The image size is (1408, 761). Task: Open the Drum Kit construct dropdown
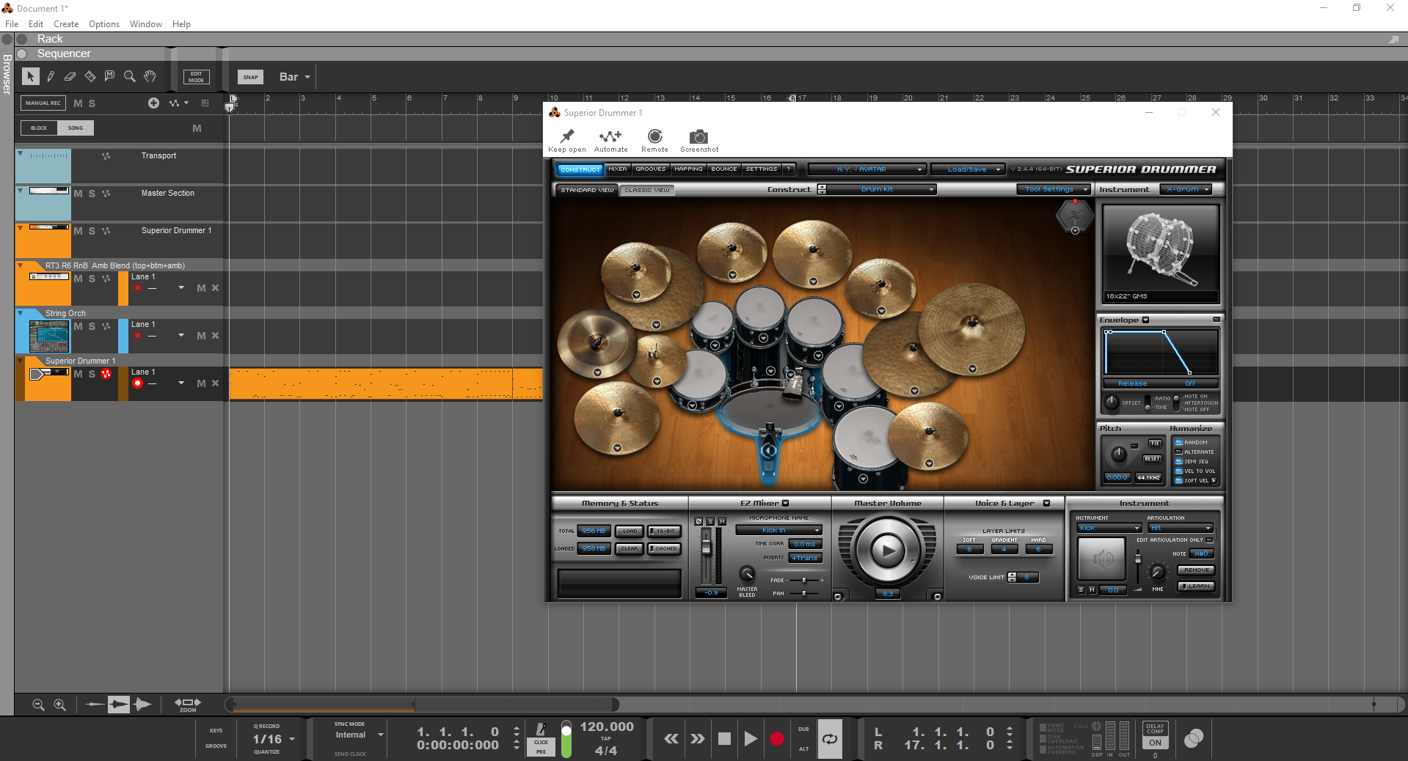[883, 189]
